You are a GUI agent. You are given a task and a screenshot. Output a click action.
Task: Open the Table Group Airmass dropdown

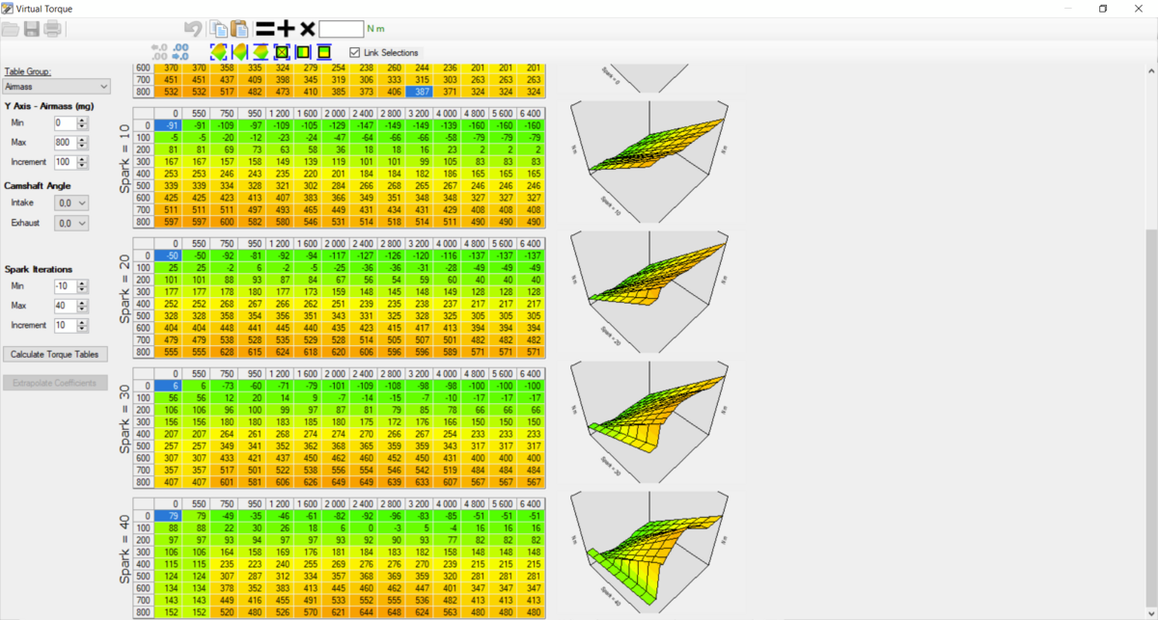point(57,87)
